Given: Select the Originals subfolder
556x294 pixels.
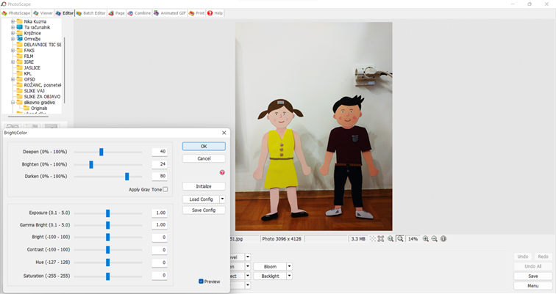Looking at the screenshot, I should pyautogui.click(x=39, y=108).
